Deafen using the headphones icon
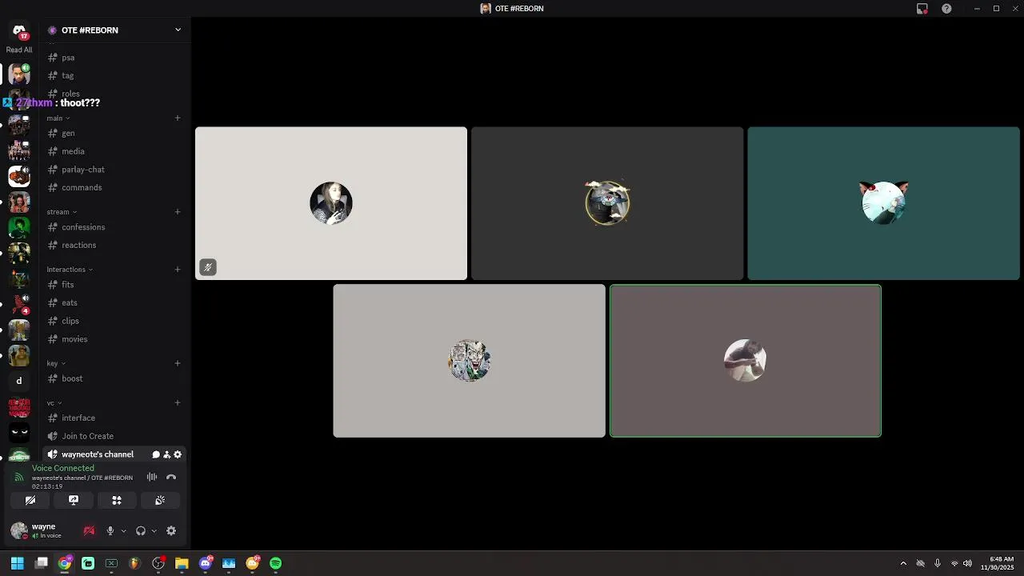 141,530
